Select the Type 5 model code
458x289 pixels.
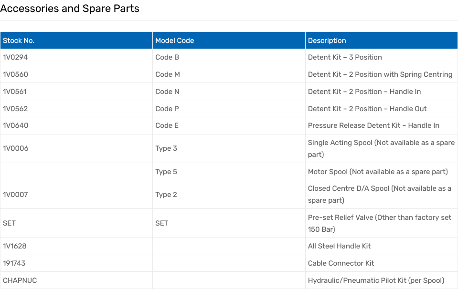pos(166,172)
